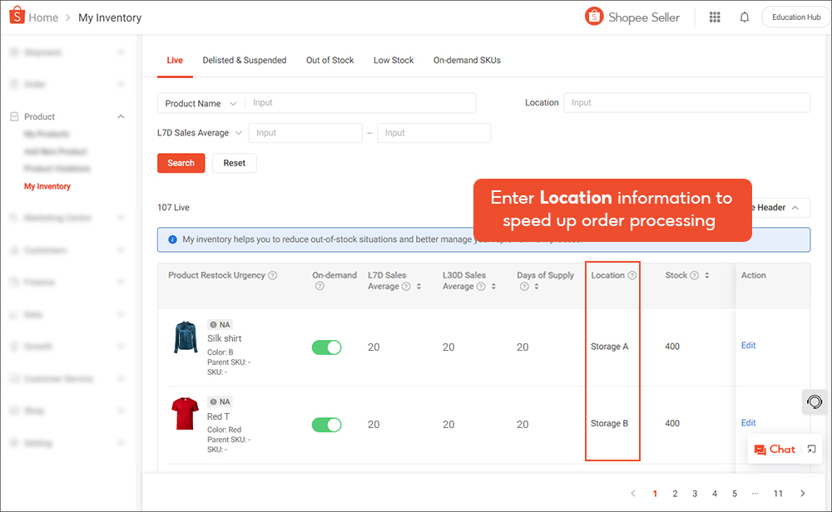Switch to Delisted & Suspended tab
The image size is (832, 512).
click(x=244, y=61)
